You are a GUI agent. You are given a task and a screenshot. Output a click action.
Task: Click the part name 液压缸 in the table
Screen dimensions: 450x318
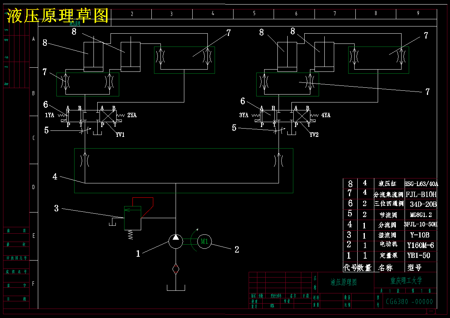[x=387, y=183]
